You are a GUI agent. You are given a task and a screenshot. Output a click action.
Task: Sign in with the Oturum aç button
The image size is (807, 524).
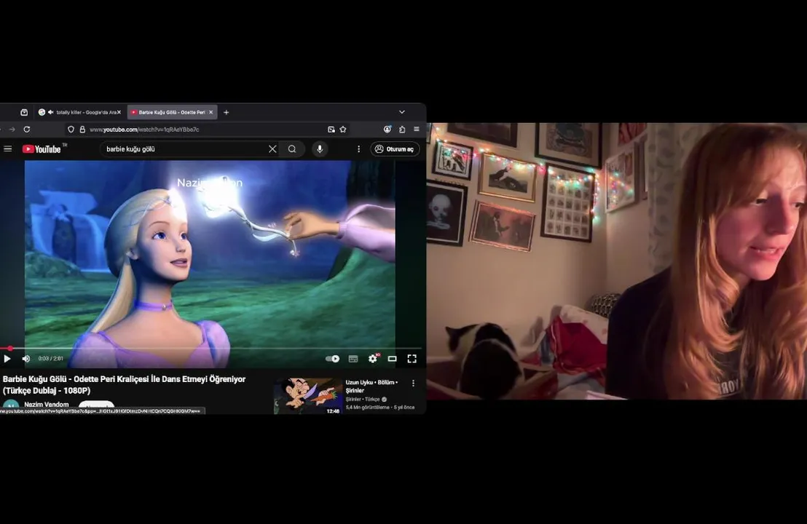[395, 149]
